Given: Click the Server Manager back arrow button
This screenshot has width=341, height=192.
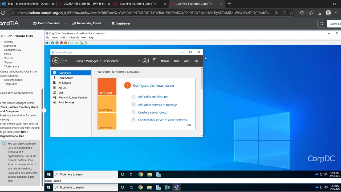Looking at the screenshot, I should 56,61.
